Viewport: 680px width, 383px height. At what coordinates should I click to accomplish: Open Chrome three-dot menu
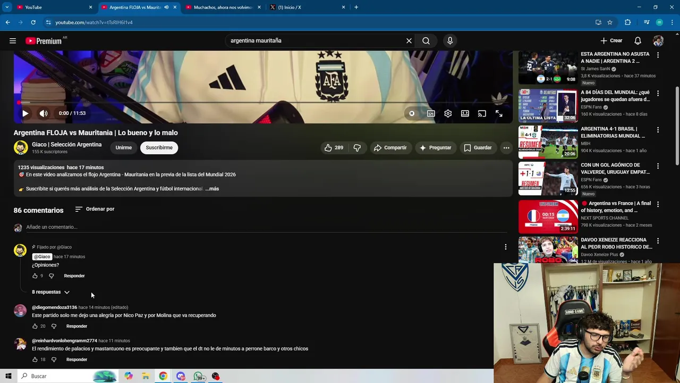[x=673, y=22]
